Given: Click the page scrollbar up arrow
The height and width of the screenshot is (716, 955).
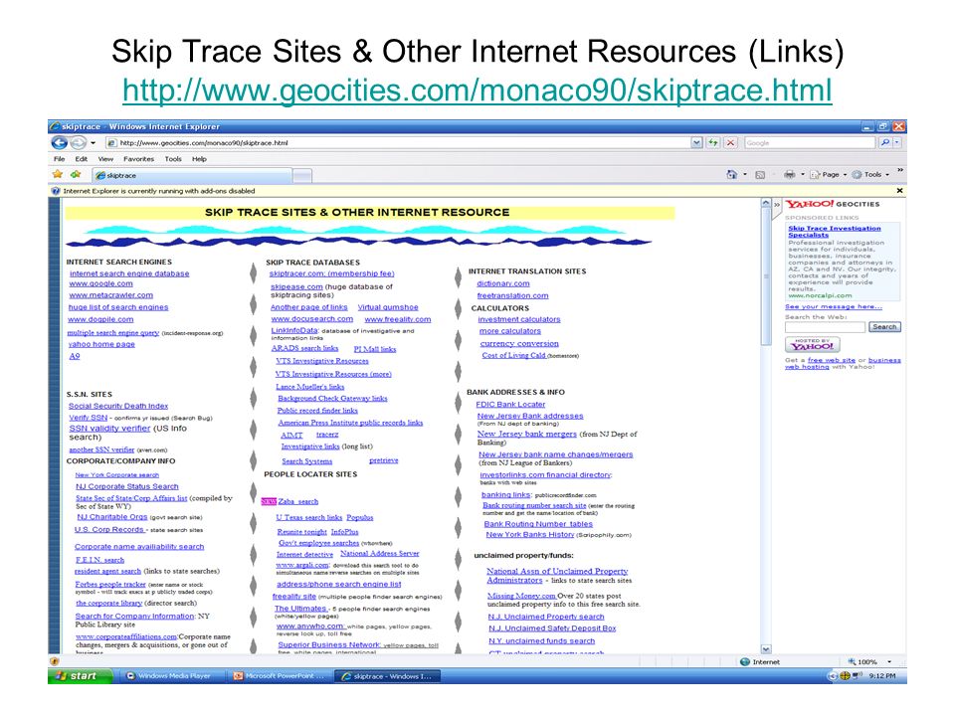Looking at the screenshot, I should [x=766, y=203].
